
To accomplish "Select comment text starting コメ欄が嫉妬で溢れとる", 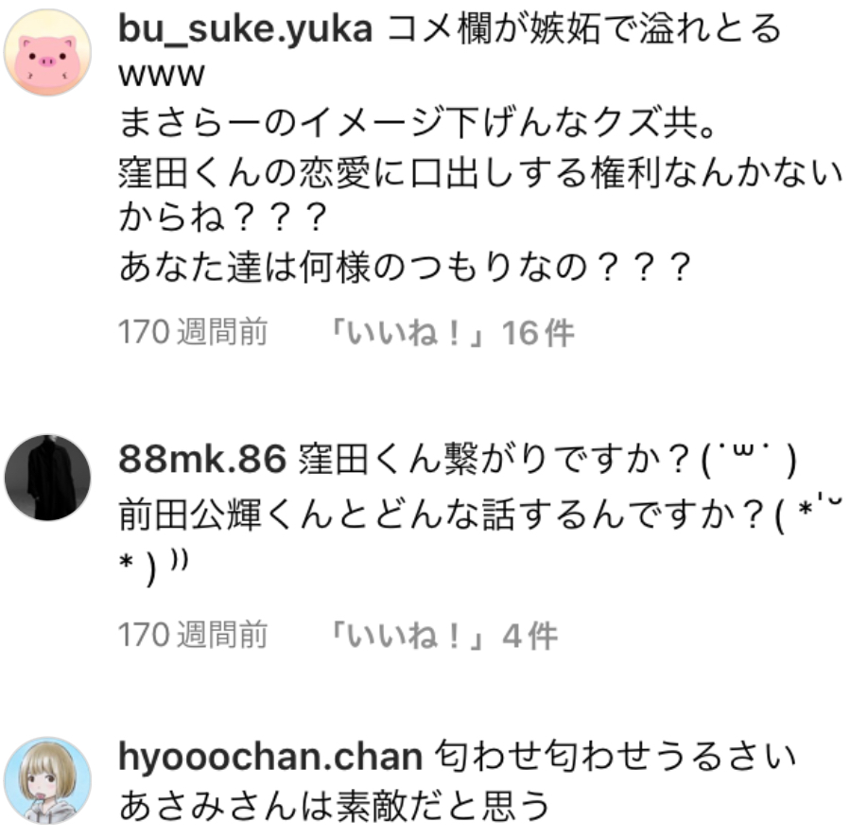I will (584, 28).
